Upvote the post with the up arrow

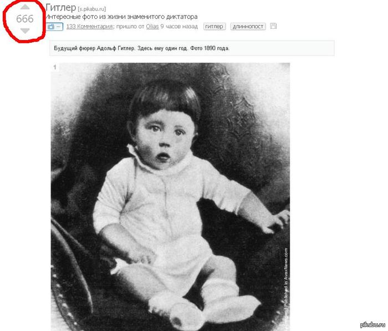pos(25,7)
